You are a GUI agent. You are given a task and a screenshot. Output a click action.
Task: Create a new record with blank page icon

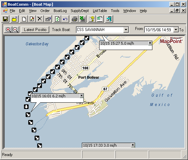click(x=24, y=19)
